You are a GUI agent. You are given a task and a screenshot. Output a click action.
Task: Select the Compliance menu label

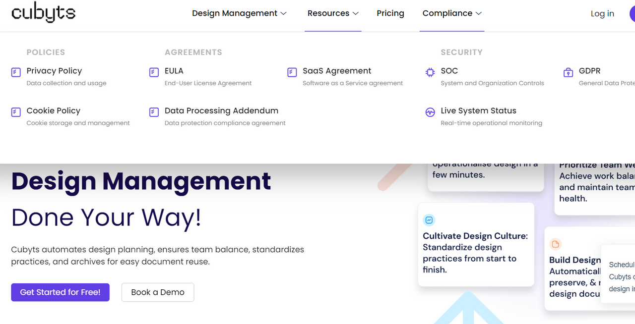(x=447, y=13)
